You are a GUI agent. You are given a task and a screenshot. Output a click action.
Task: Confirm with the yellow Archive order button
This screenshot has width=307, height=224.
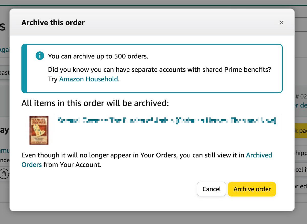tap(252, 189)
